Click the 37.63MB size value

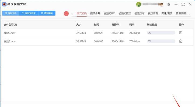[x=81, y=33]
